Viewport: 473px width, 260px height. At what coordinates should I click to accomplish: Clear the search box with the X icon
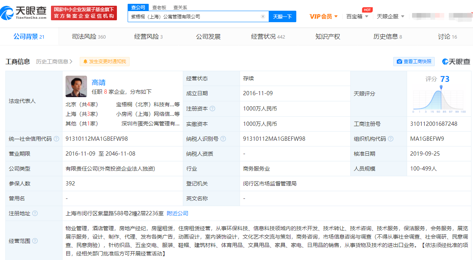[x=263, y=16]
